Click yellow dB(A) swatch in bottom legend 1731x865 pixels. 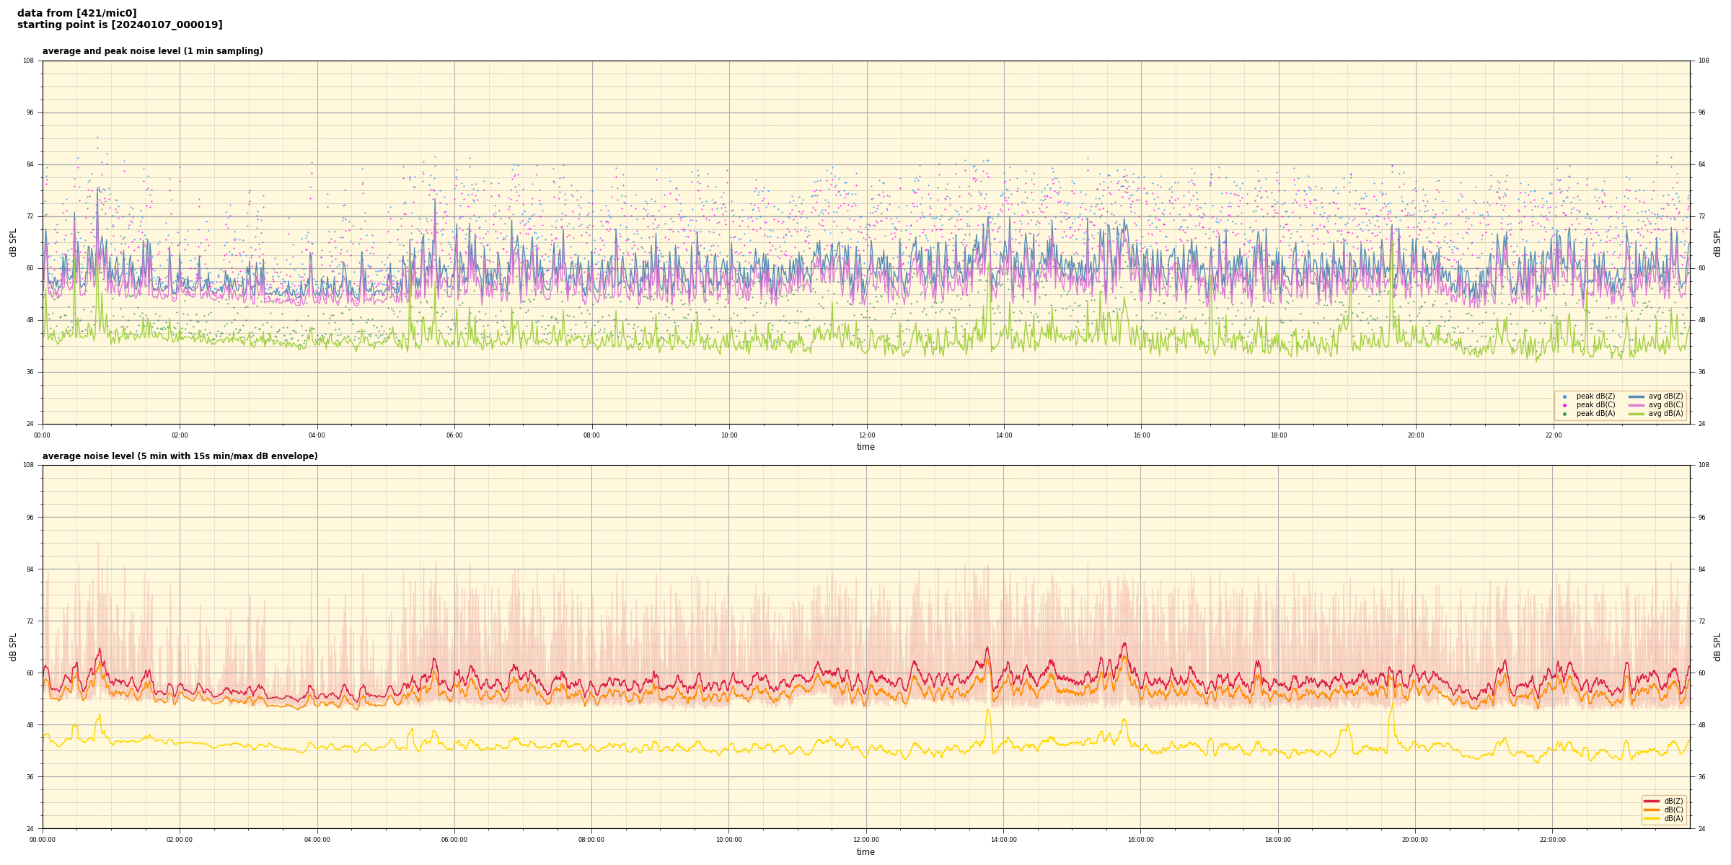click(x=1651, y=818)
